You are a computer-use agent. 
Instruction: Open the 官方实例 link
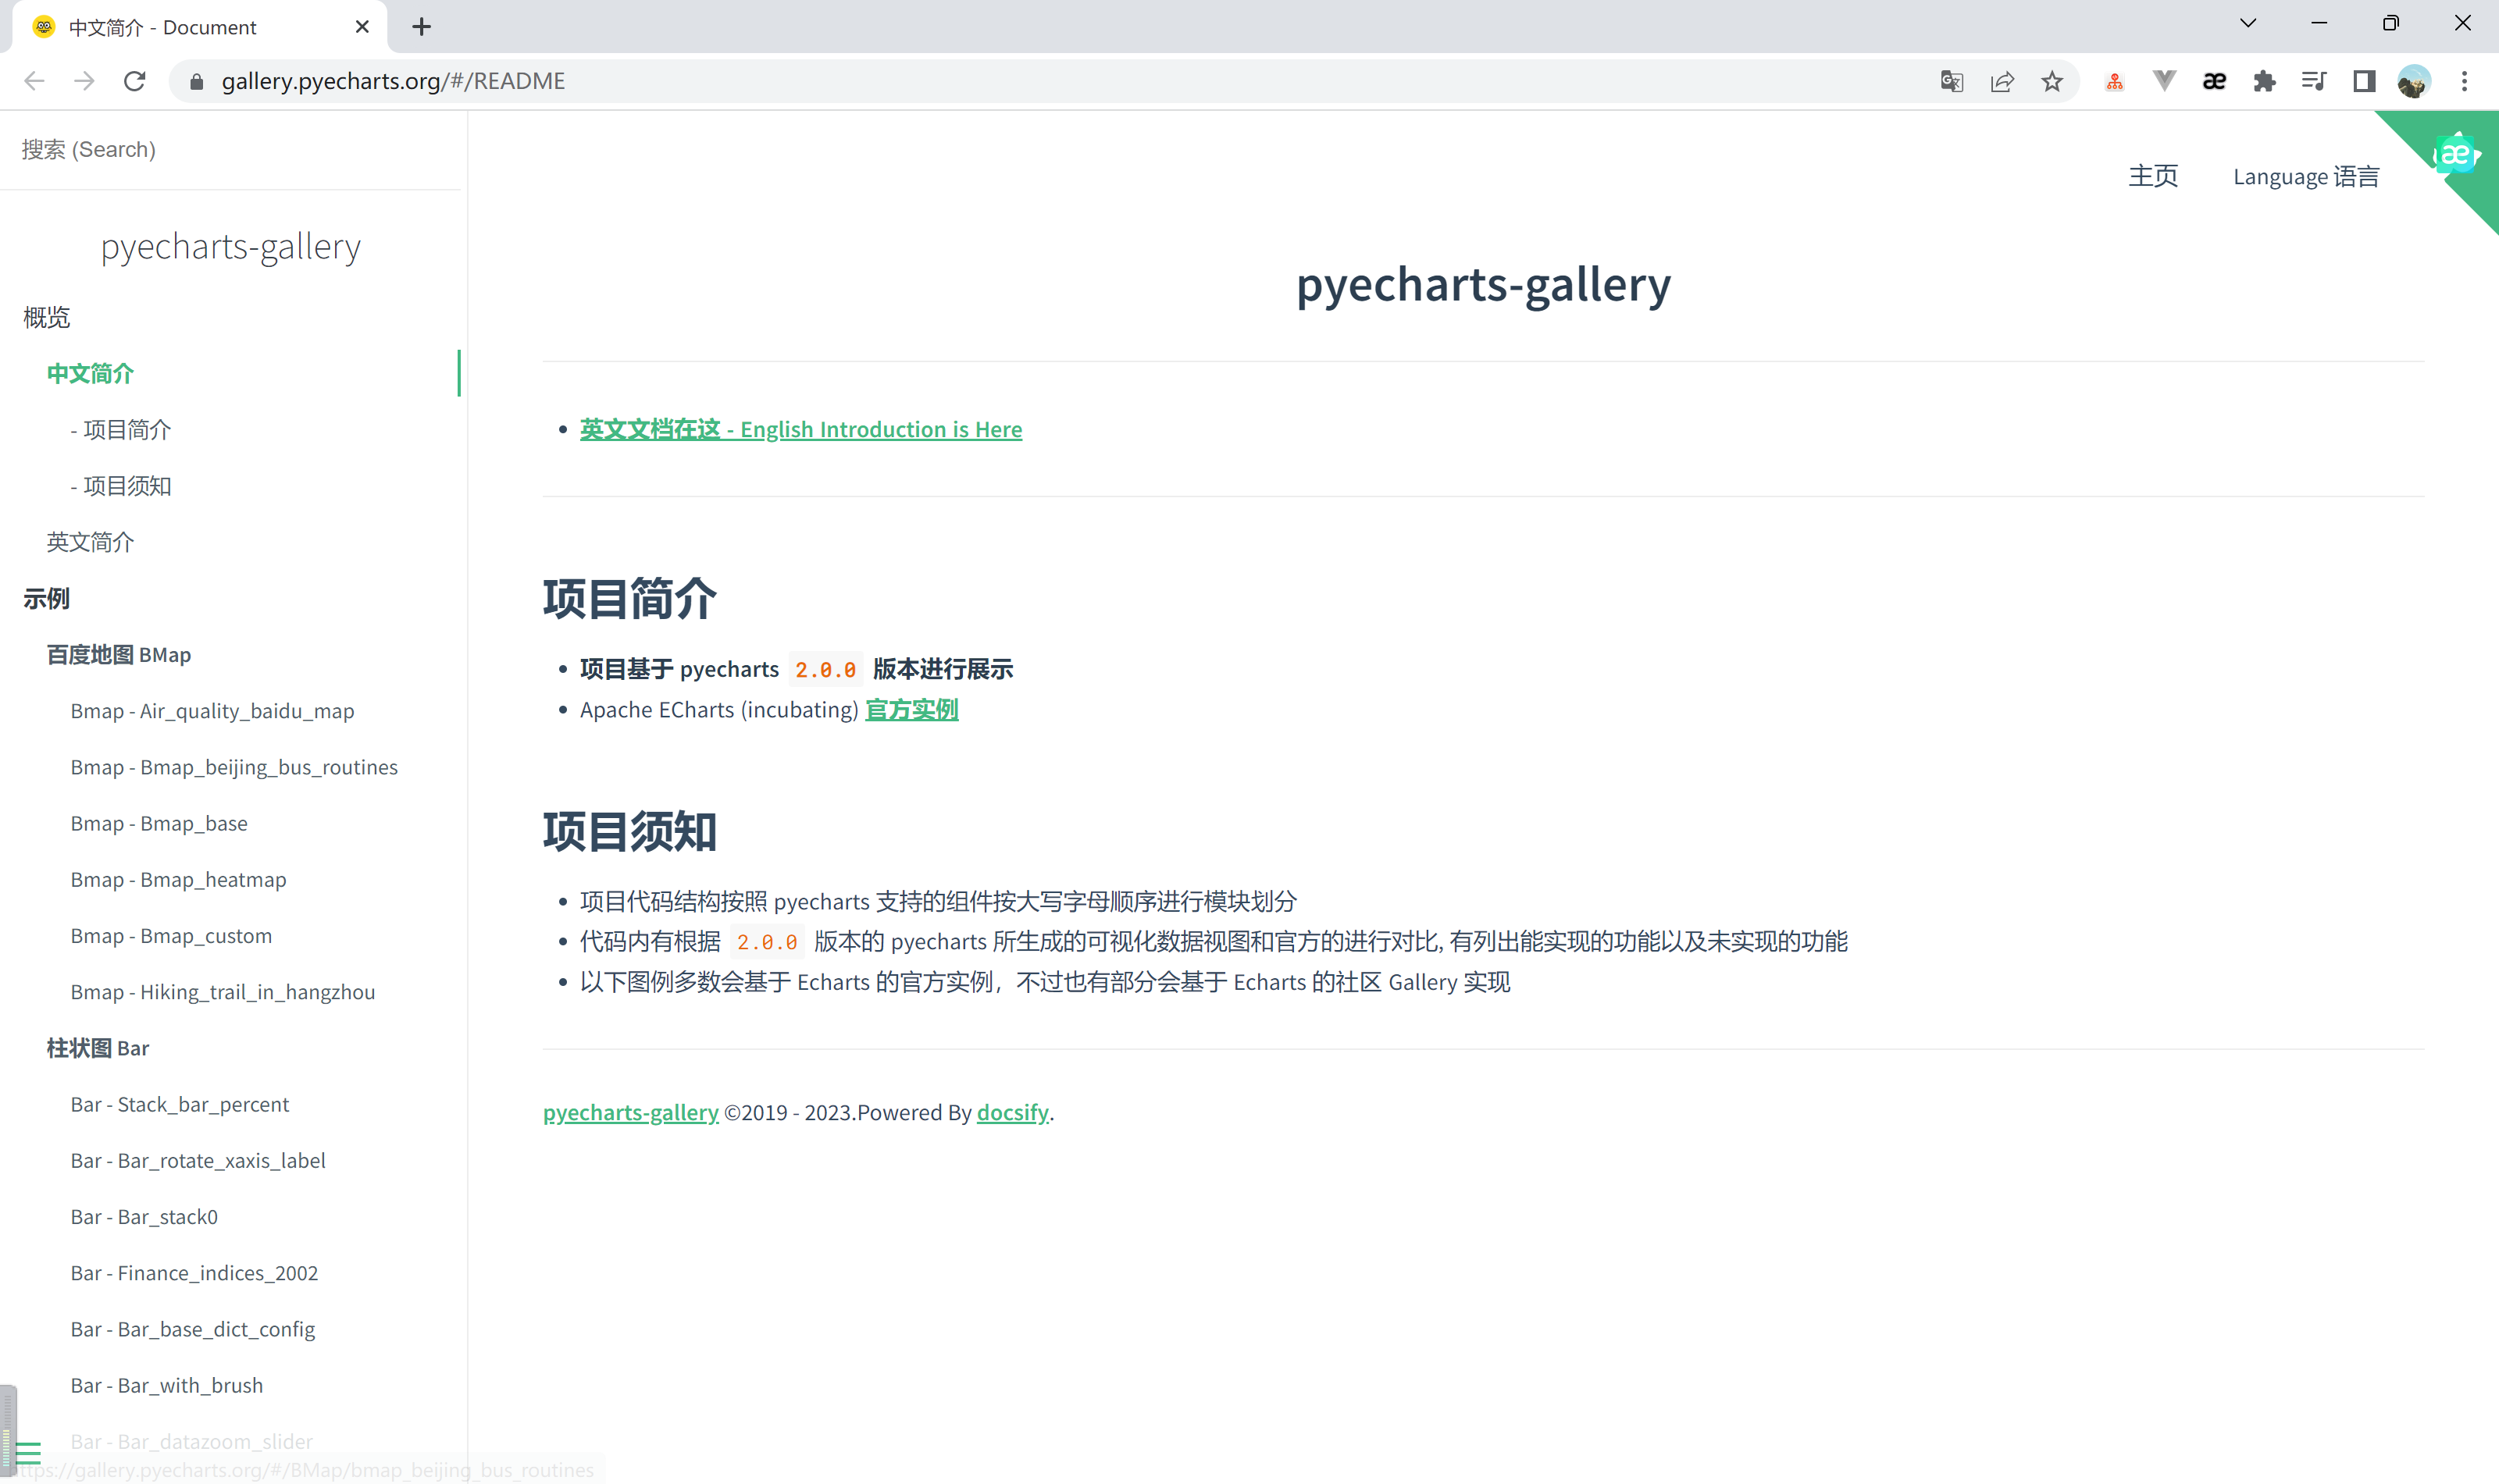(x=911, y=710)
